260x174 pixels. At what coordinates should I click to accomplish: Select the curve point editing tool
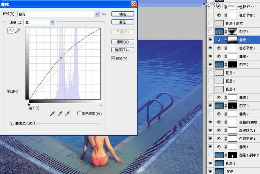tap(11, 30)
